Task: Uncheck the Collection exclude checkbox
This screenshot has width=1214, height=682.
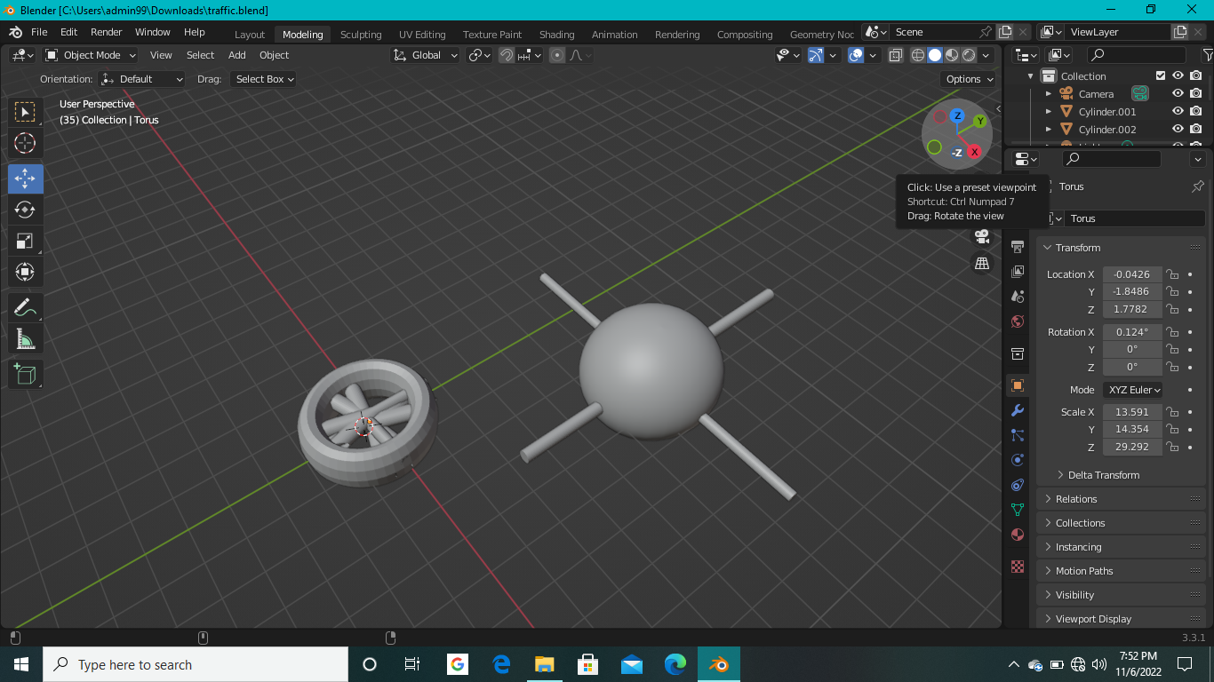Action: (x=1160, y=75)
